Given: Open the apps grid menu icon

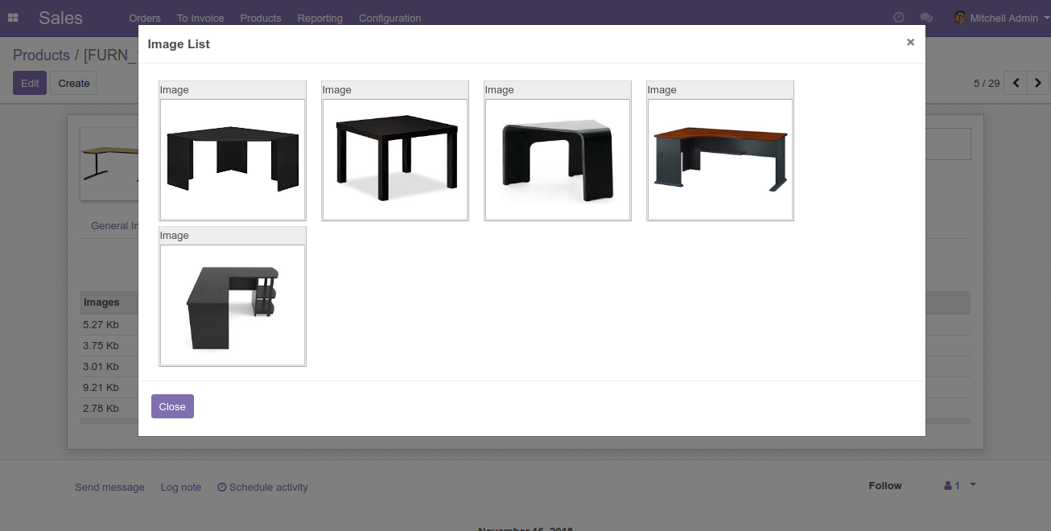Looking at the screenshot, I should click(13, 18).
